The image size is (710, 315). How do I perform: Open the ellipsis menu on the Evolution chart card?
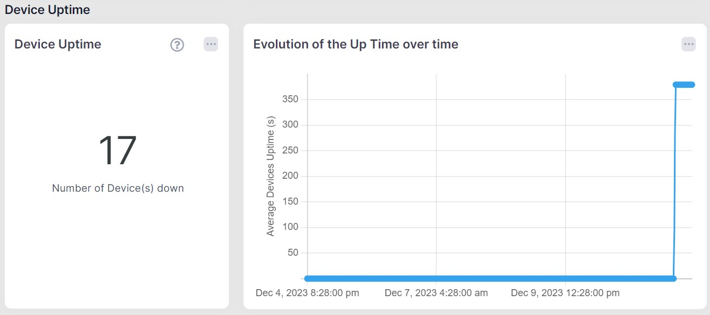pyautogui.click(x=688, y=44)
